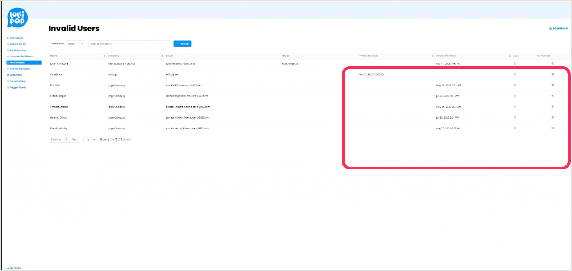This screenshot has width=572, height=271.
Task: Show logs for Arnoldo Stracke
Action: [515, 107]
